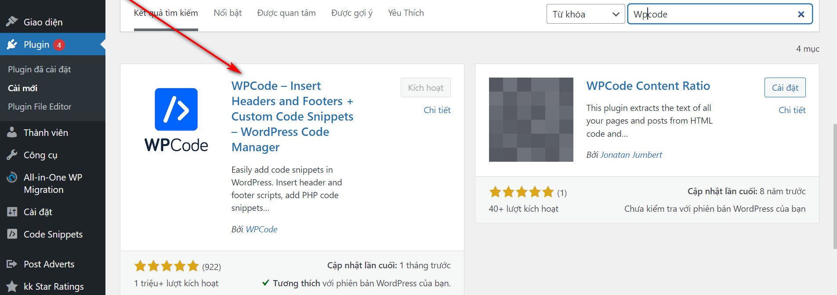Click the Post Adverts sidebar icon
Viewport: 837px width, 295px height.
(x=12, y=264)
